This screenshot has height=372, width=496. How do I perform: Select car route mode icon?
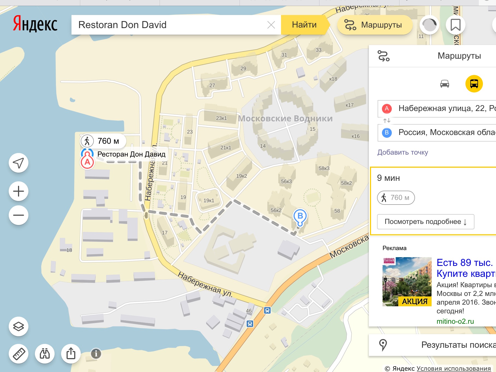point(445,84)
